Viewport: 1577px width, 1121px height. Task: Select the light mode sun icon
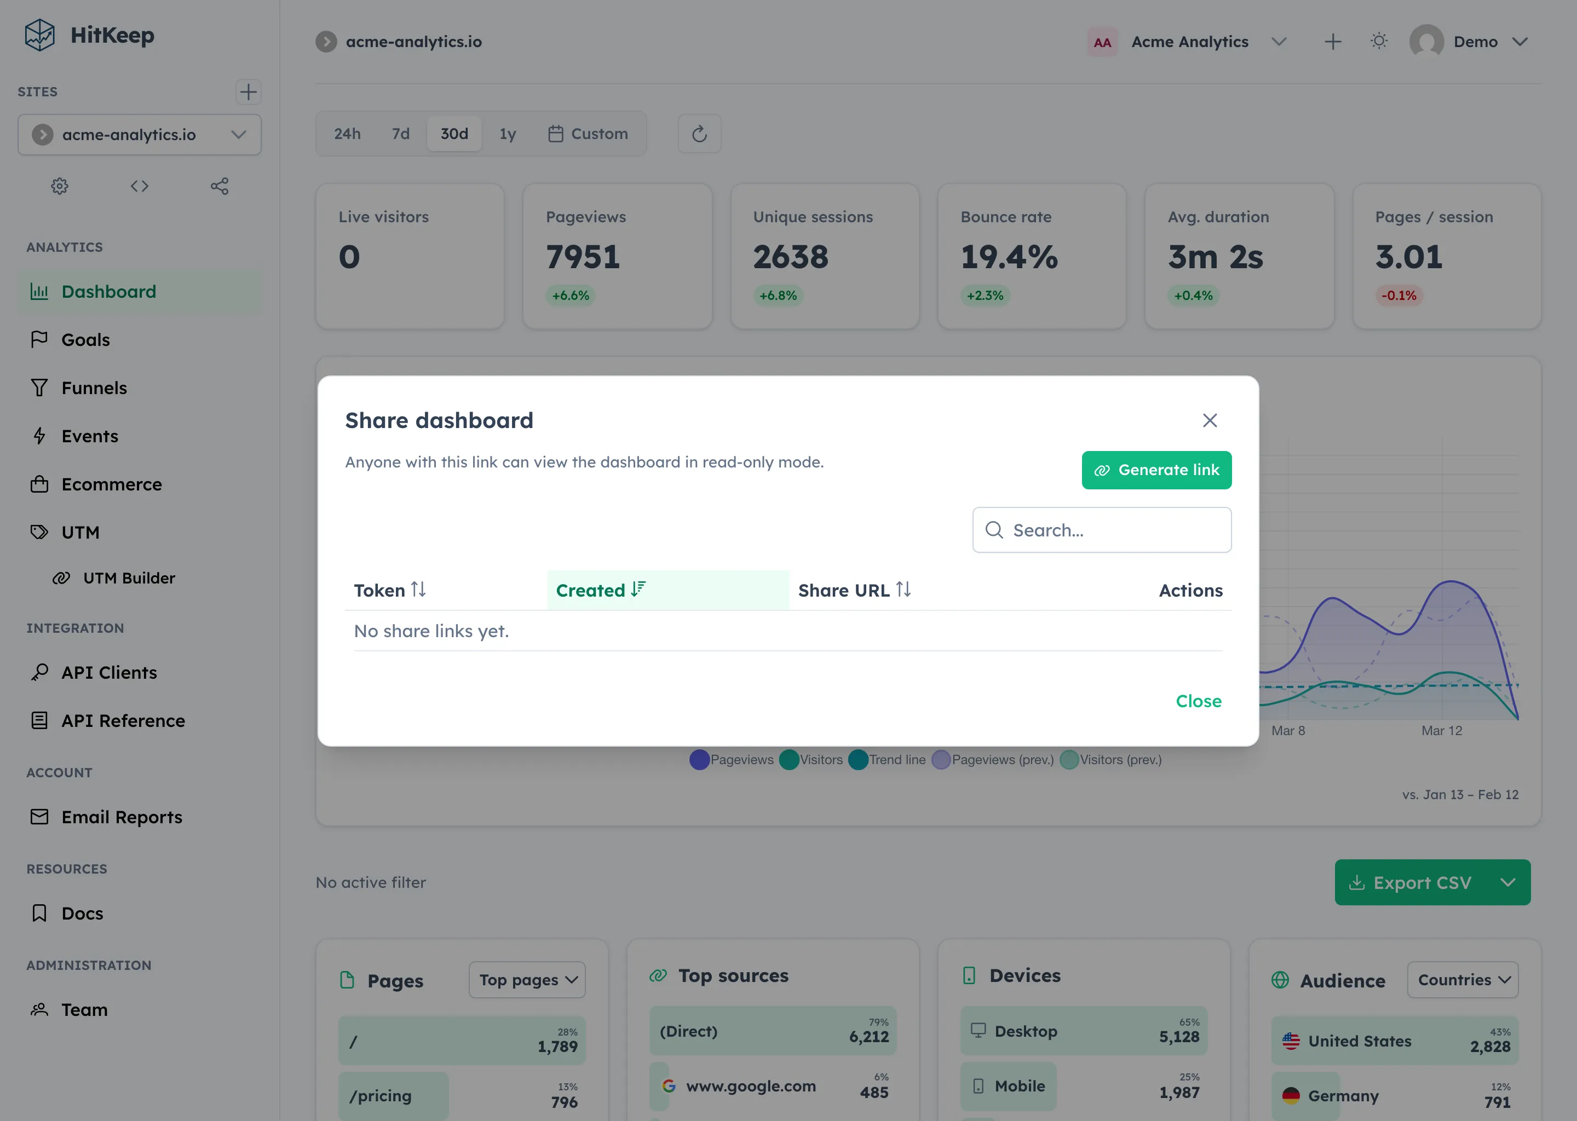point(1379,42)
